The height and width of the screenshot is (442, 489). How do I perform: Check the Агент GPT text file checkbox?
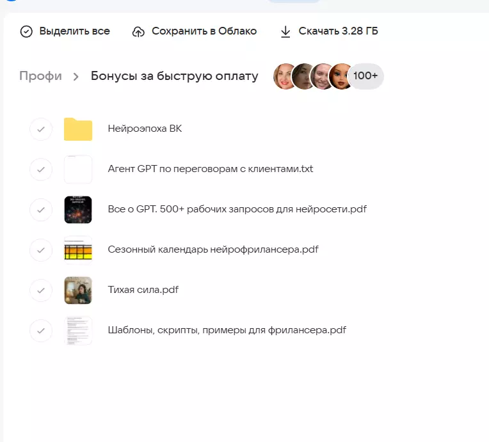coord(41,170)
